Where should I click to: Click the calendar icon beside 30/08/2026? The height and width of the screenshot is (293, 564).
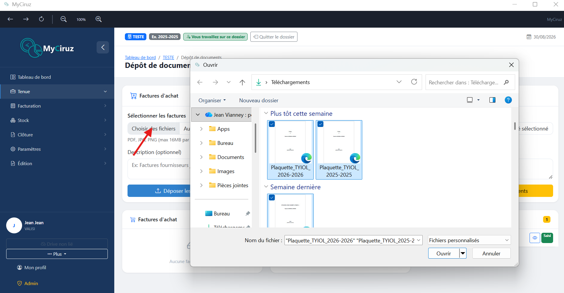click(529, 37)
